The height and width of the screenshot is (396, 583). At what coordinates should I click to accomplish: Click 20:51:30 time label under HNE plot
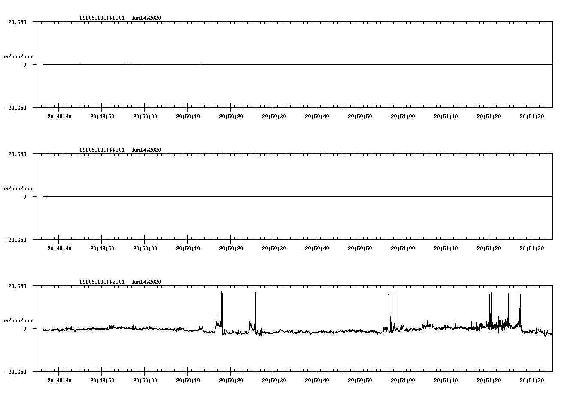pyautogui.click(x=531, y=116)
